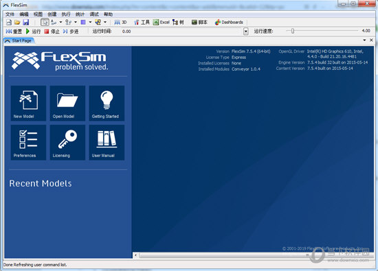378x271 pixels.
Task: Click the speed value 4.00
Action: coord(366,31)
